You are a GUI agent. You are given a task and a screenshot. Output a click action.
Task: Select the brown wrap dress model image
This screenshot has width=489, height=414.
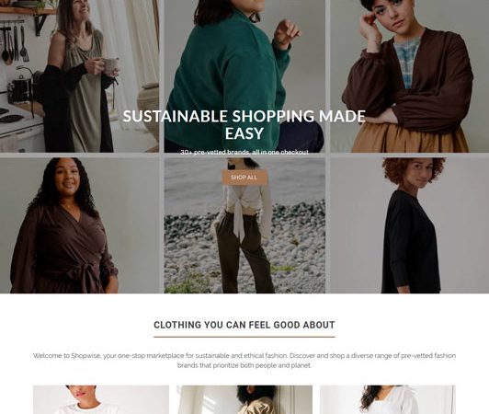click(x=80, y=225)
